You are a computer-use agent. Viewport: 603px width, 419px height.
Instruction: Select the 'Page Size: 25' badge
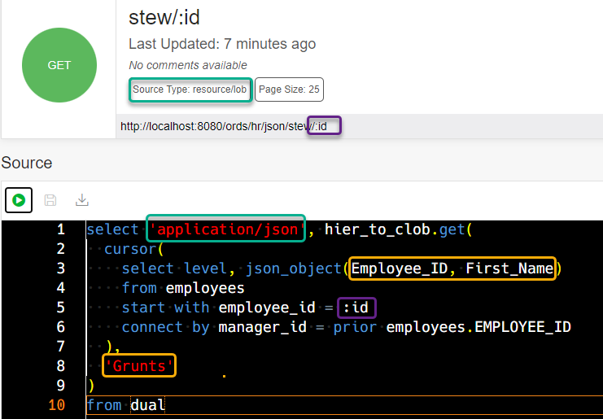(x=289, y=89)
